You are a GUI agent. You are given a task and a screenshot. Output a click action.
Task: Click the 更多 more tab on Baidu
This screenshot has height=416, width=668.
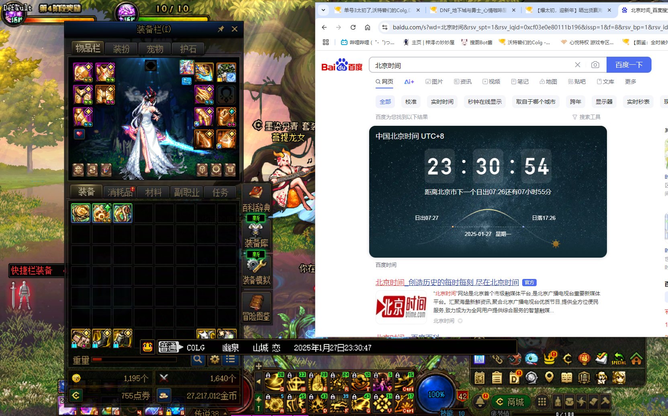point(631,82)
